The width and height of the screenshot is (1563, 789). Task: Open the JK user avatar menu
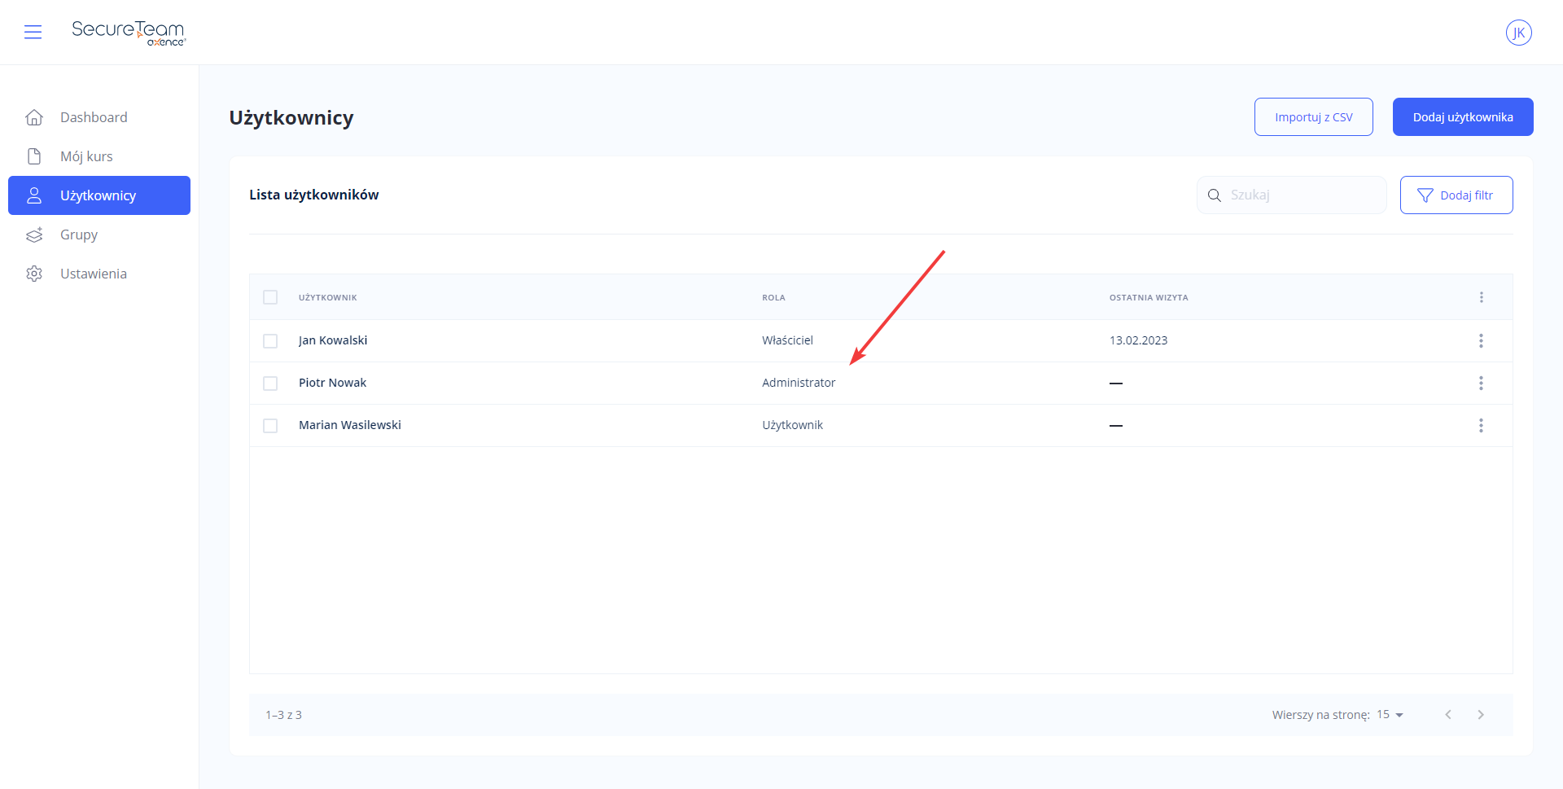pos(1518,33)
